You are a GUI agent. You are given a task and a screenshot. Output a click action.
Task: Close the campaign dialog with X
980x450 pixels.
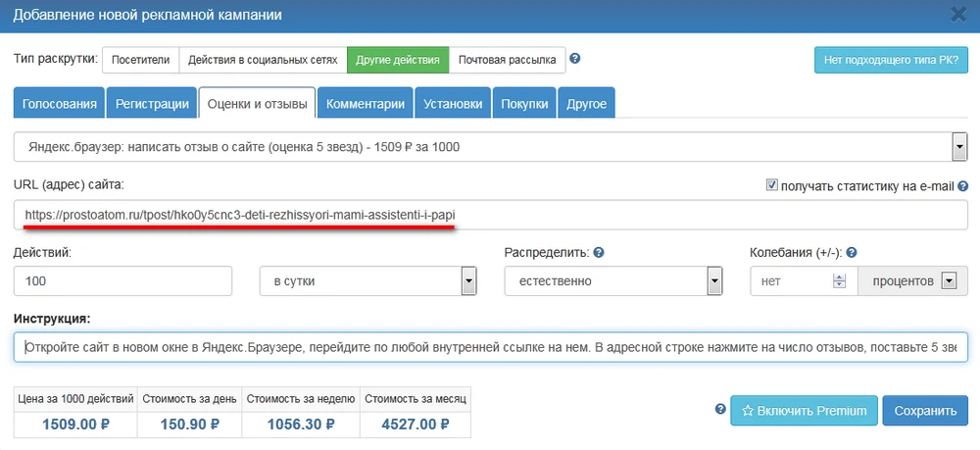(958, 14)
